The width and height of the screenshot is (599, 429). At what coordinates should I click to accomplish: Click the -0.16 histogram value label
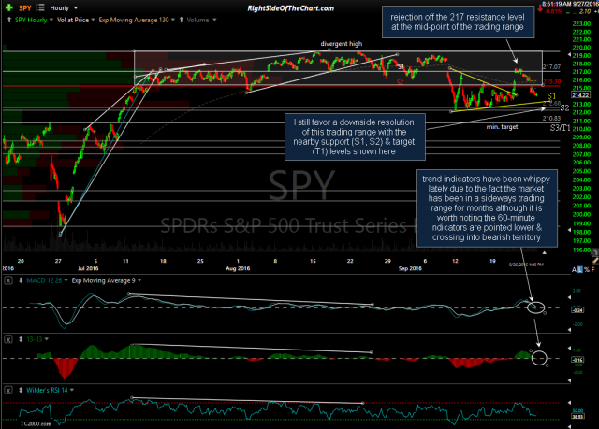tap(577, 360)
